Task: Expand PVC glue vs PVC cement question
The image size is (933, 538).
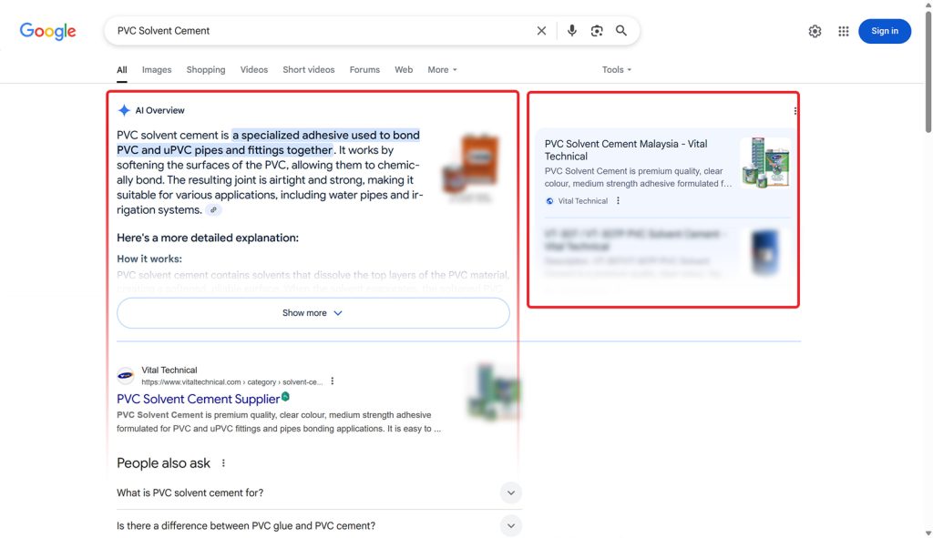Action: point(319,525)
